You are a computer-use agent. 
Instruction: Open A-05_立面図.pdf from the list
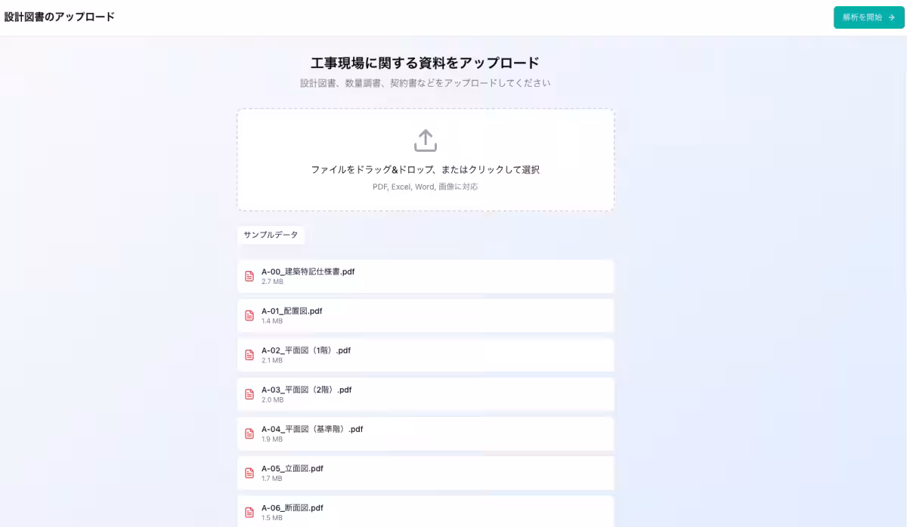[x=292, y=468]
